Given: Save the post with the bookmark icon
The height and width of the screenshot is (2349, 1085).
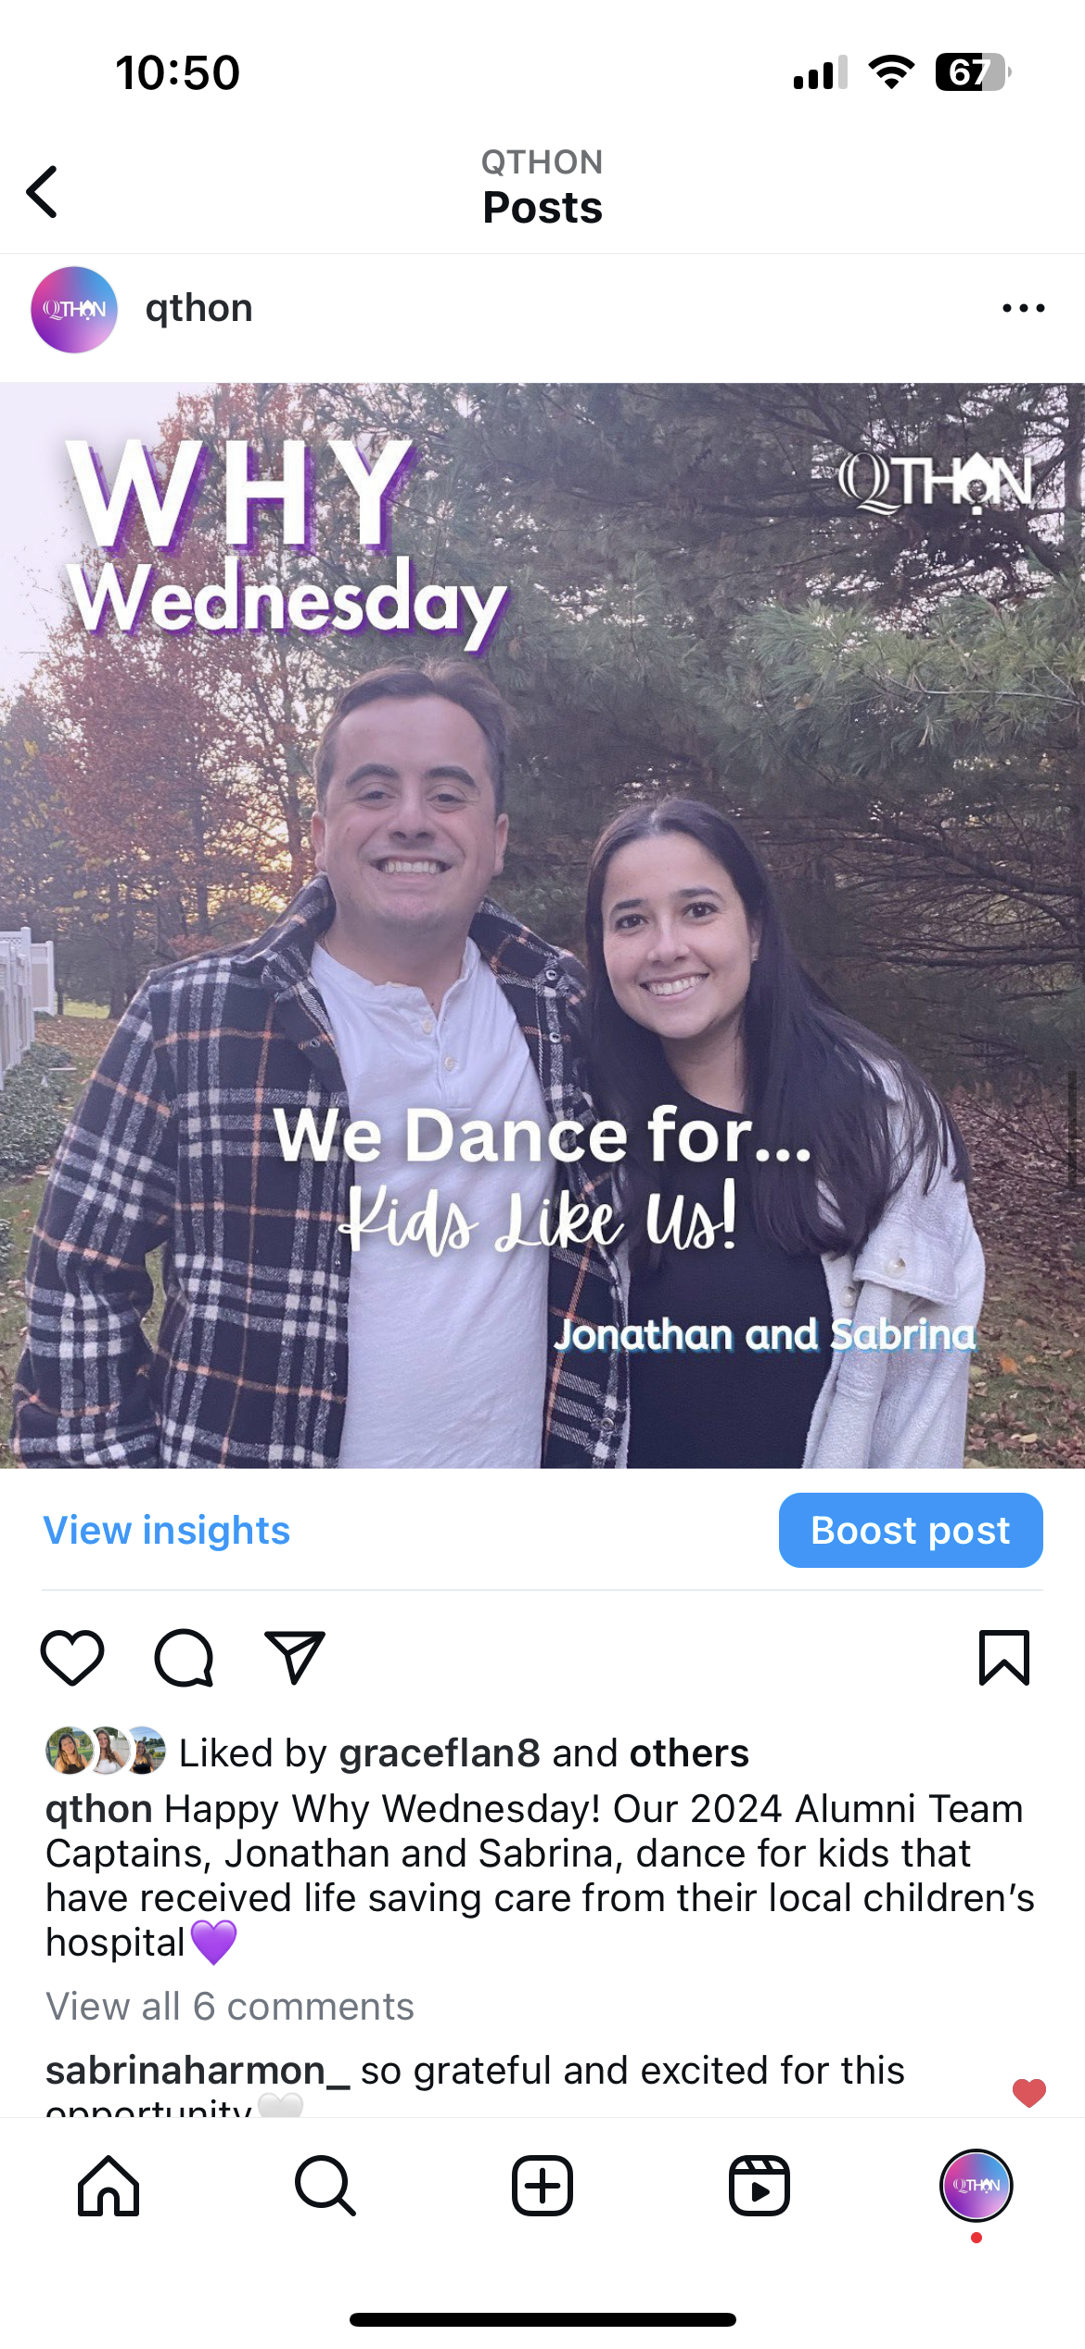Looking at the screenshot, I should pos(1004,1657).
